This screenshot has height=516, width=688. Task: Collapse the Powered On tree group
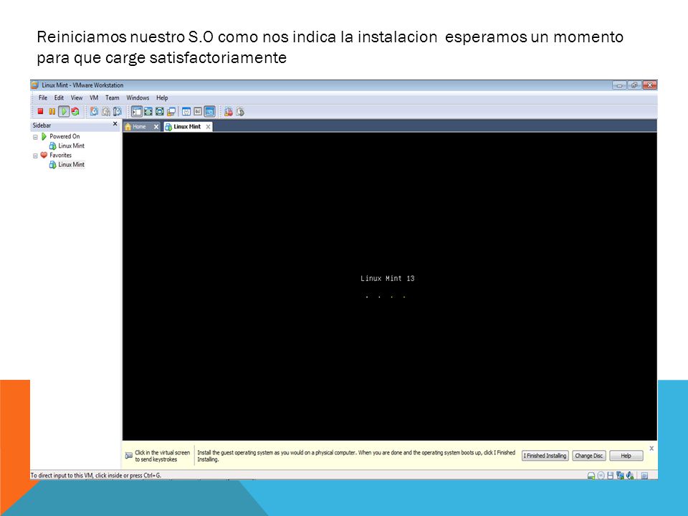(x=36, y=137)
